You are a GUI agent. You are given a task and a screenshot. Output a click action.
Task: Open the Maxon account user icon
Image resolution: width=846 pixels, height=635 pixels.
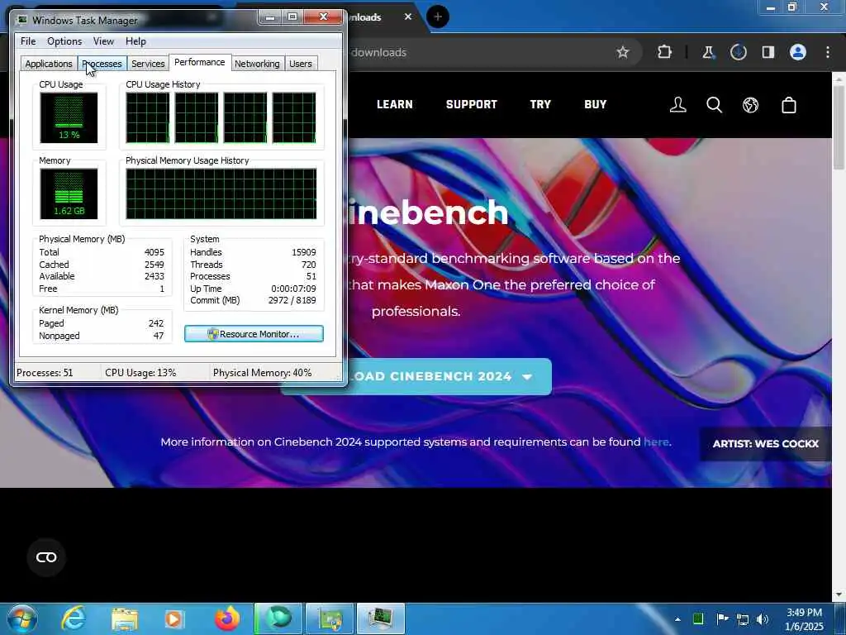point(677,105)
